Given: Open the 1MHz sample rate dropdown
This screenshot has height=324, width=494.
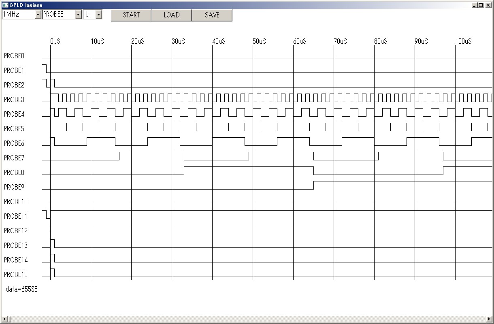Looking at the screenshot, I should [21, 15].
